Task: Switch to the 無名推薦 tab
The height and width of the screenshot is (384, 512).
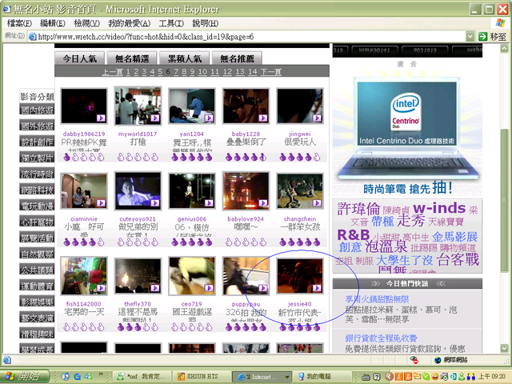Action: pyautogui.click(x=237, y=58)
